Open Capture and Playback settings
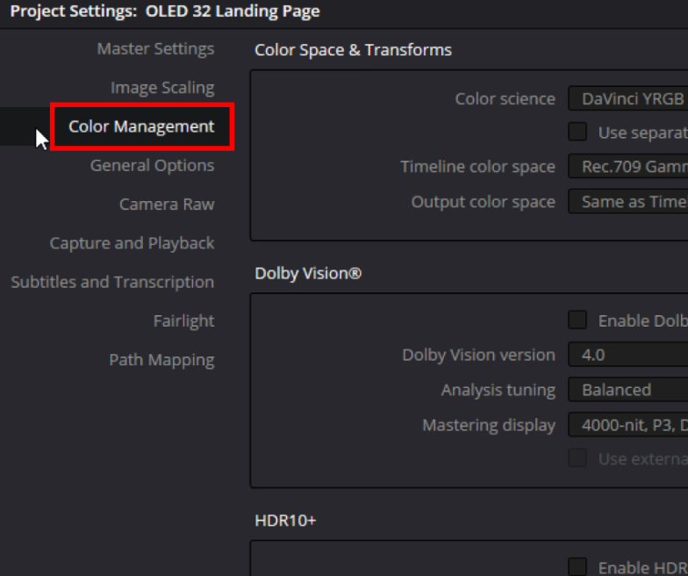Screen dimensions: 688x576 pos(132,243)
